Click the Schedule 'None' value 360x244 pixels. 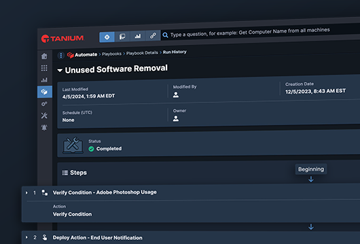68,120
